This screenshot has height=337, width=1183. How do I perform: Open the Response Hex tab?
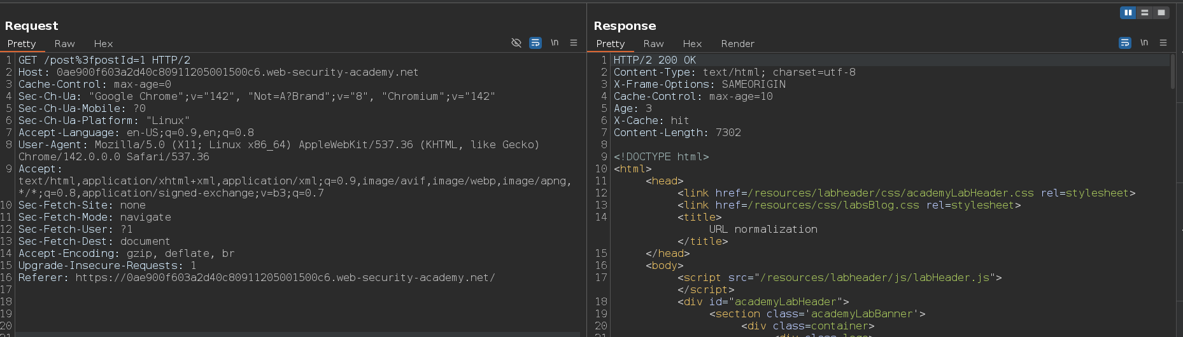(x=692, y=44)
